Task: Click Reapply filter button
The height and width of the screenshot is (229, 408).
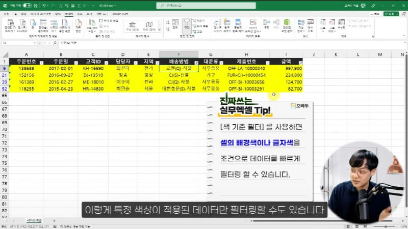Action: pos(200,26)
